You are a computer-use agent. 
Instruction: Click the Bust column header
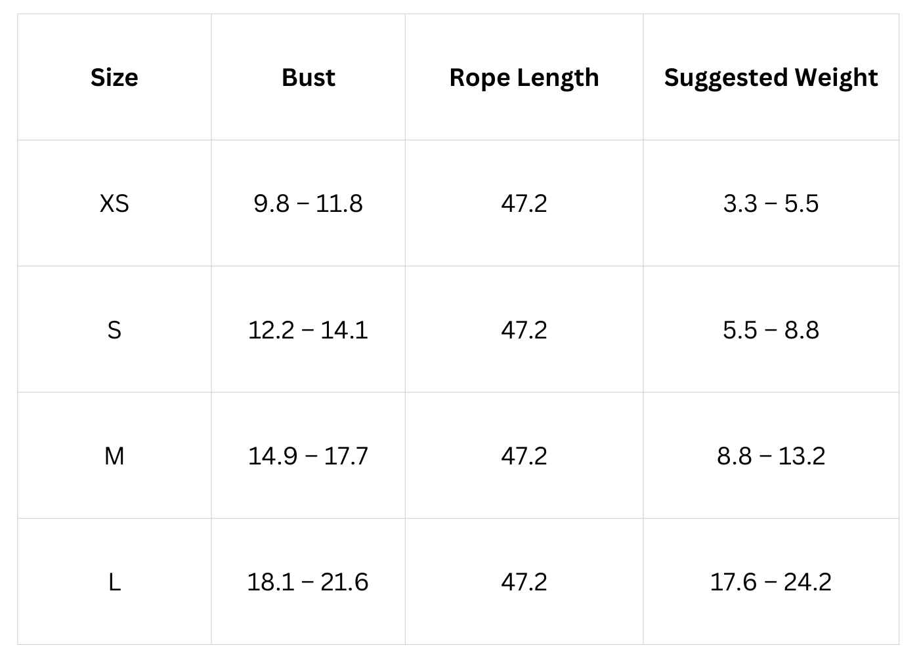click(308, 77)
